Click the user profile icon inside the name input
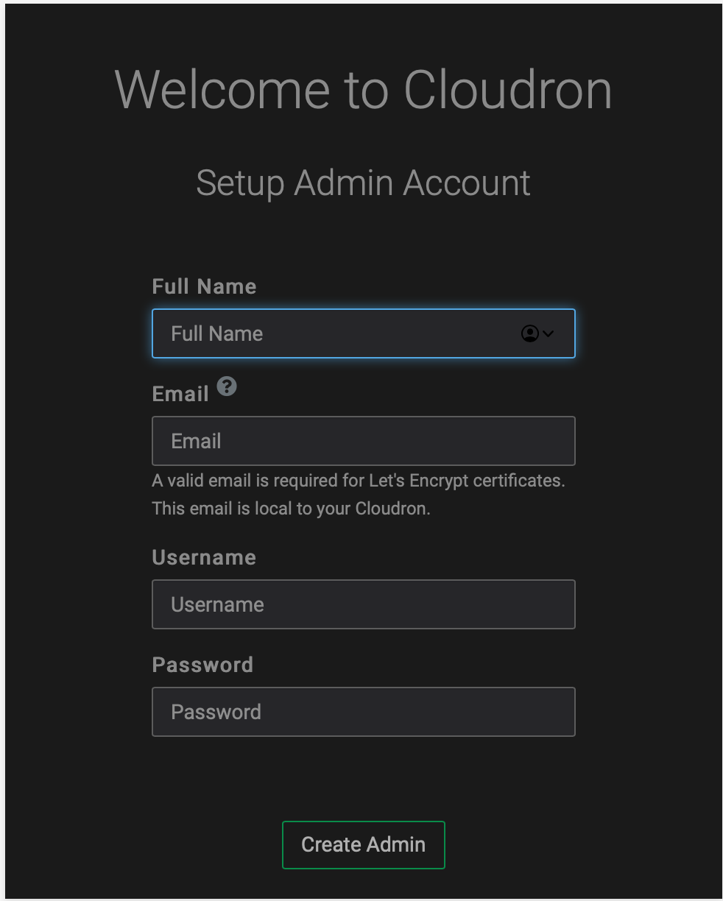This screenshot has width=723, height=901. click(x=530, y=333)
